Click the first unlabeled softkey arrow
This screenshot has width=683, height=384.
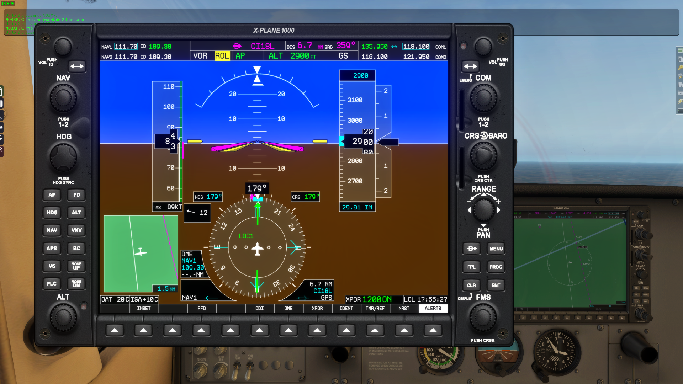coord(115,330)
